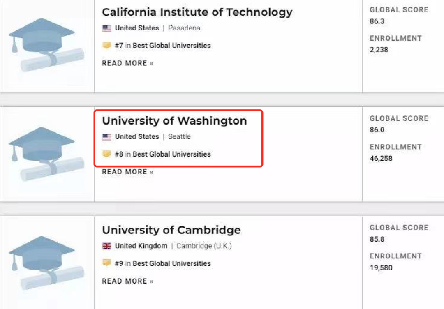Click Best Global Universities link for Cambridge
The image size is (444, 309).
point(171,263)
